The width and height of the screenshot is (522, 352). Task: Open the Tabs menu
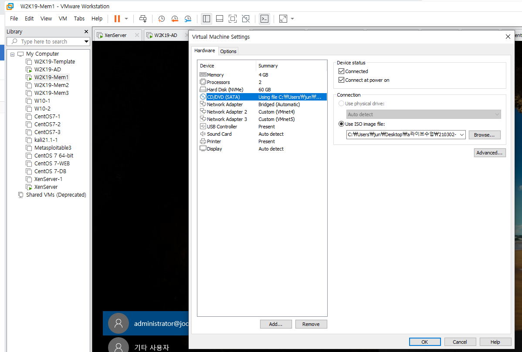[x=79, y=19]
